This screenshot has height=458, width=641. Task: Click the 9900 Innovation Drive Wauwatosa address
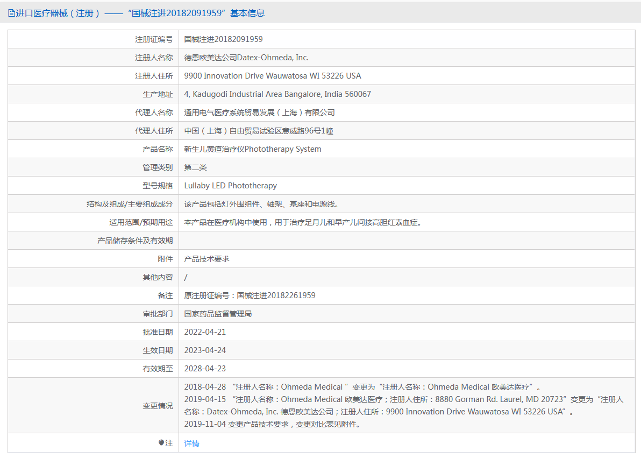pyautogui.click(x=273, y=76)
